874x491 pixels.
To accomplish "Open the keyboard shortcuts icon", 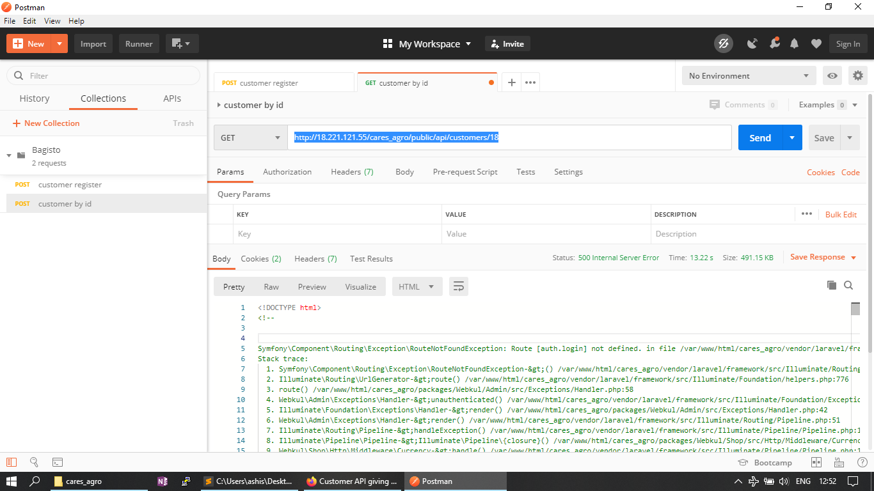I will pos(839,462).
